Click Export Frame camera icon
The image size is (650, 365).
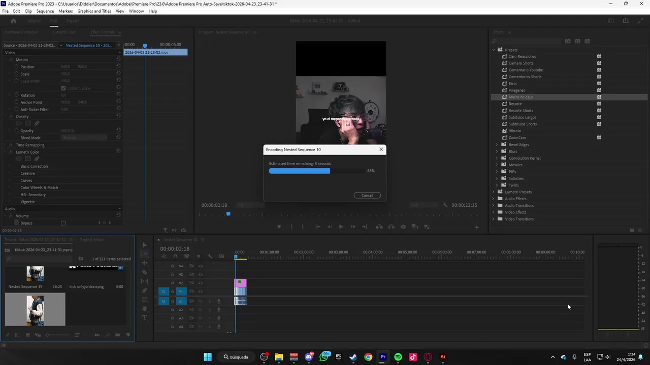403,227
